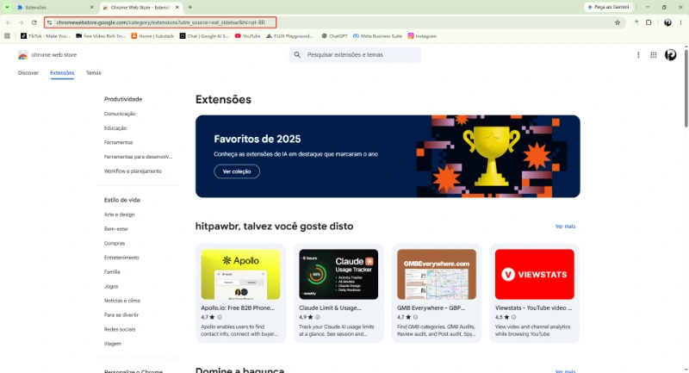Open the TikTok bookmark
Viewport: 689px width, 373px height.
[46, 36]
